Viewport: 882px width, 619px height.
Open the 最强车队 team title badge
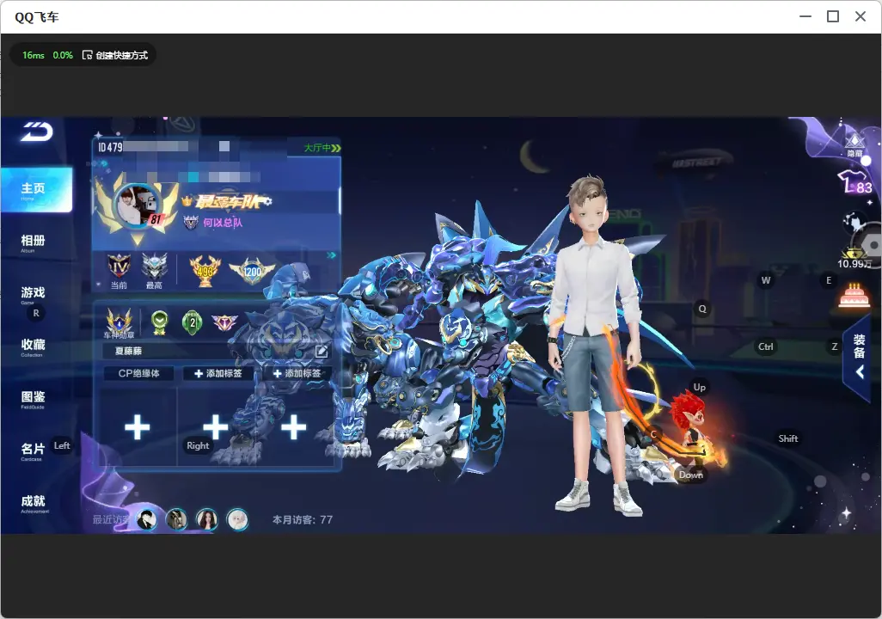point(229,201)
